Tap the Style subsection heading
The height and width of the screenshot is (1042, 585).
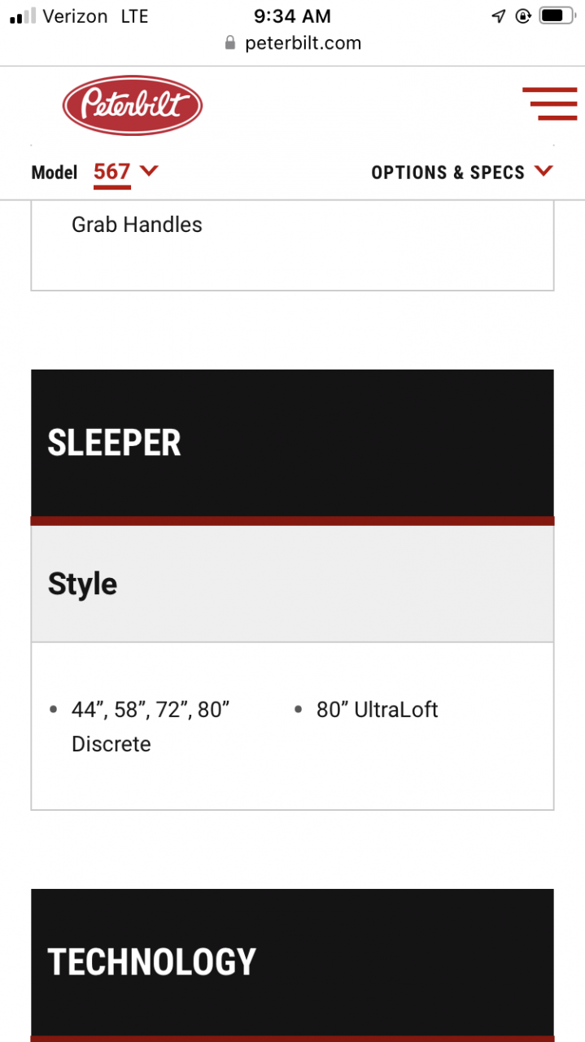(82, 584)
